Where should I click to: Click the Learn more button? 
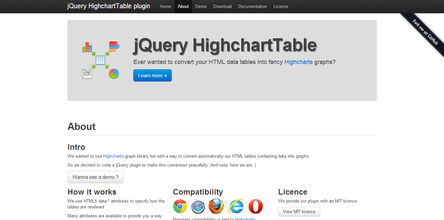tap(152, 75)
